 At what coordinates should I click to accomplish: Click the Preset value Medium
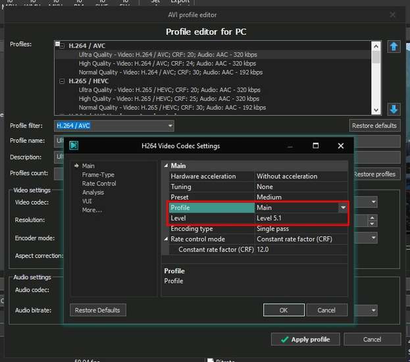click(x=301, y=197)
